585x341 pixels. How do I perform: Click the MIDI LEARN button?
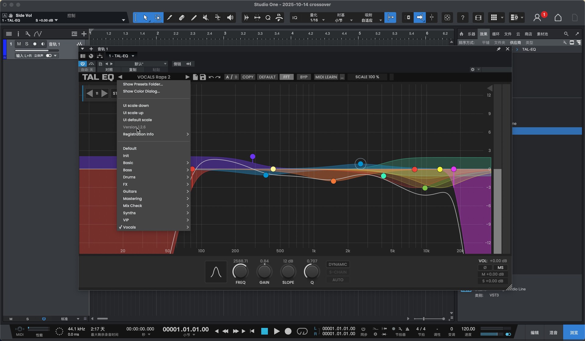click(x=326, y=77)
